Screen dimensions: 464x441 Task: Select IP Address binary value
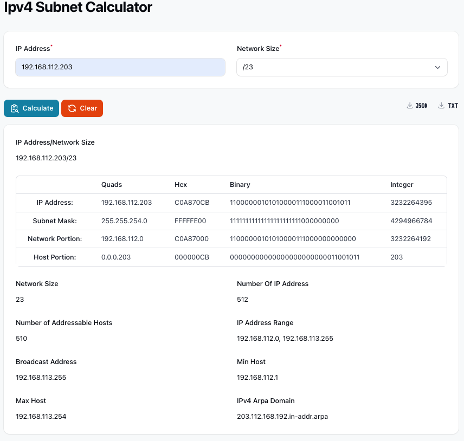pos(290,203)
